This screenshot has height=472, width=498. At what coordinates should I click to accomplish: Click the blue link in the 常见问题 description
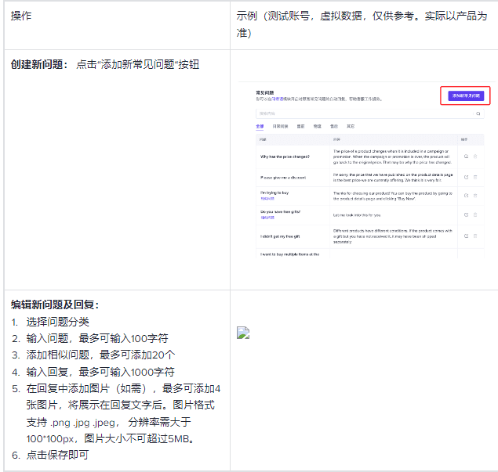click(x=277, y=99)
